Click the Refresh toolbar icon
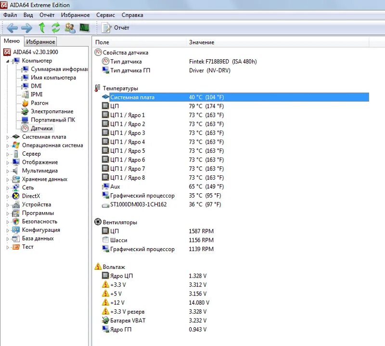 click(x=56, y=27)
